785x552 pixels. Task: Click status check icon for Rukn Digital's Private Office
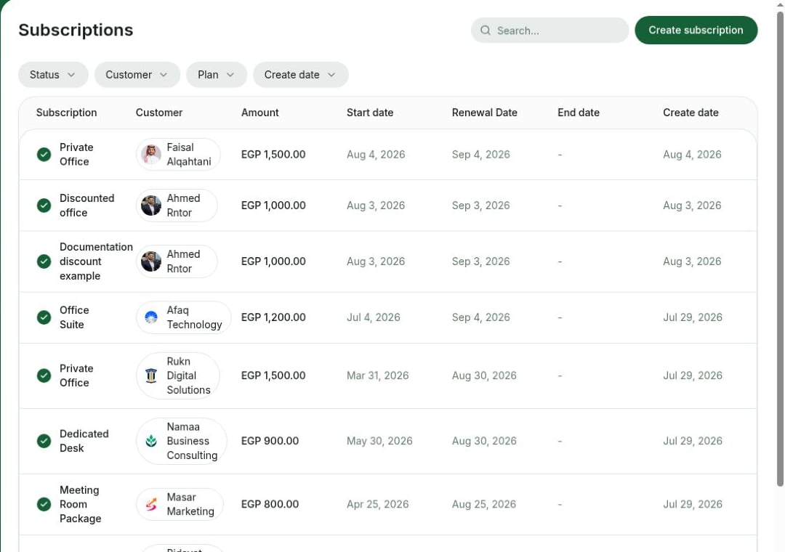pyautogui.click(x=44, y=376)
